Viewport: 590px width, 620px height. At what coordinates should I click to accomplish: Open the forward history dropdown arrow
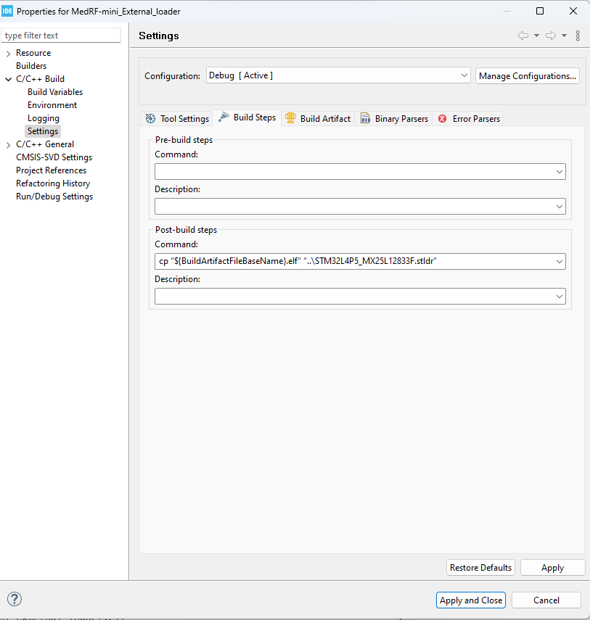[x=565, y=36]
